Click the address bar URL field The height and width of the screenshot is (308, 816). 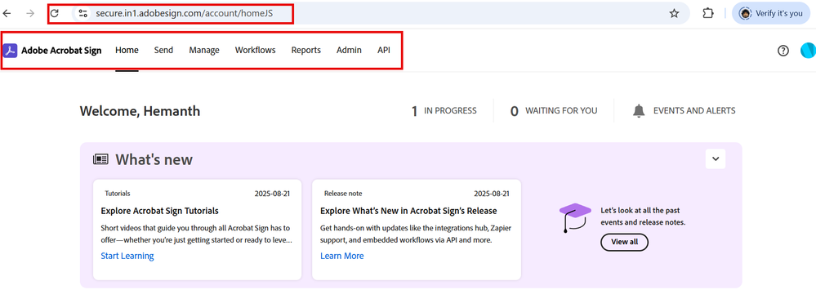(x=380, y=14)
